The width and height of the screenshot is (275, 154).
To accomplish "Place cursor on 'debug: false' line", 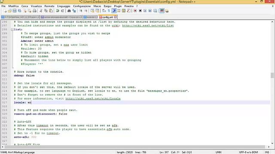I will click(24, 76).
